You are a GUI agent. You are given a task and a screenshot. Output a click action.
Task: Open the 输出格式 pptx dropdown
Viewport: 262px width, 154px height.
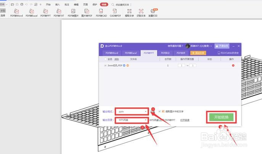tap(132, 112)
